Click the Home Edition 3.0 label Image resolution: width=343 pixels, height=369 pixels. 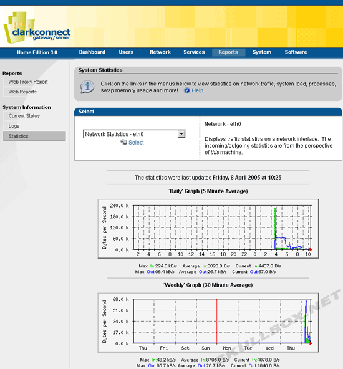coord(37,52)
